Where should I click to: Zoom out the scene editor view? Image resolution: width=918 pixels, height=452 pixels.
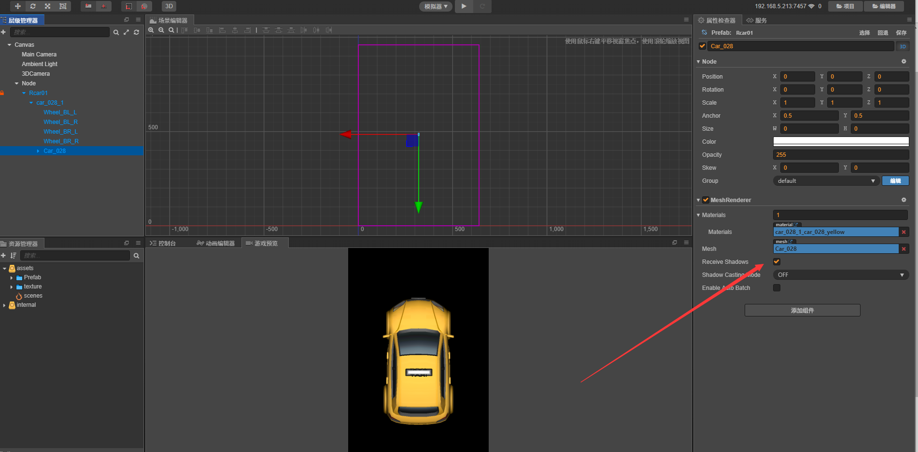pyautogui.click(x=161, y=30)
